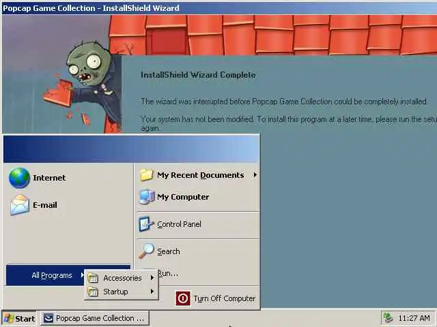Click the My Recent Documents folder icon
The height and width of the screenshot is (327, 437).
pyautogui.click(x=147, y=175)
